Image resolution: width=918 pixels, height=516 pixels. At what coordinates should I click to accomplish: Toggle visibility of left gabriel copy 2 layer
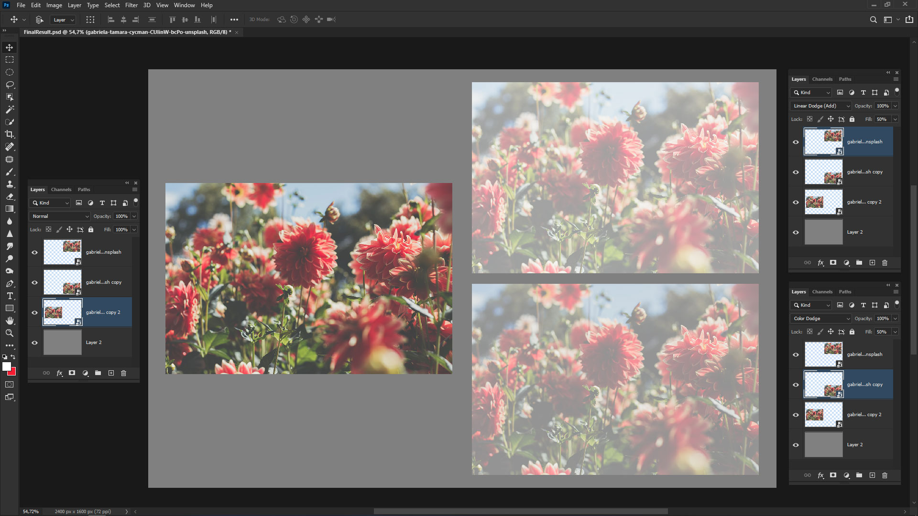pos(34,312)
